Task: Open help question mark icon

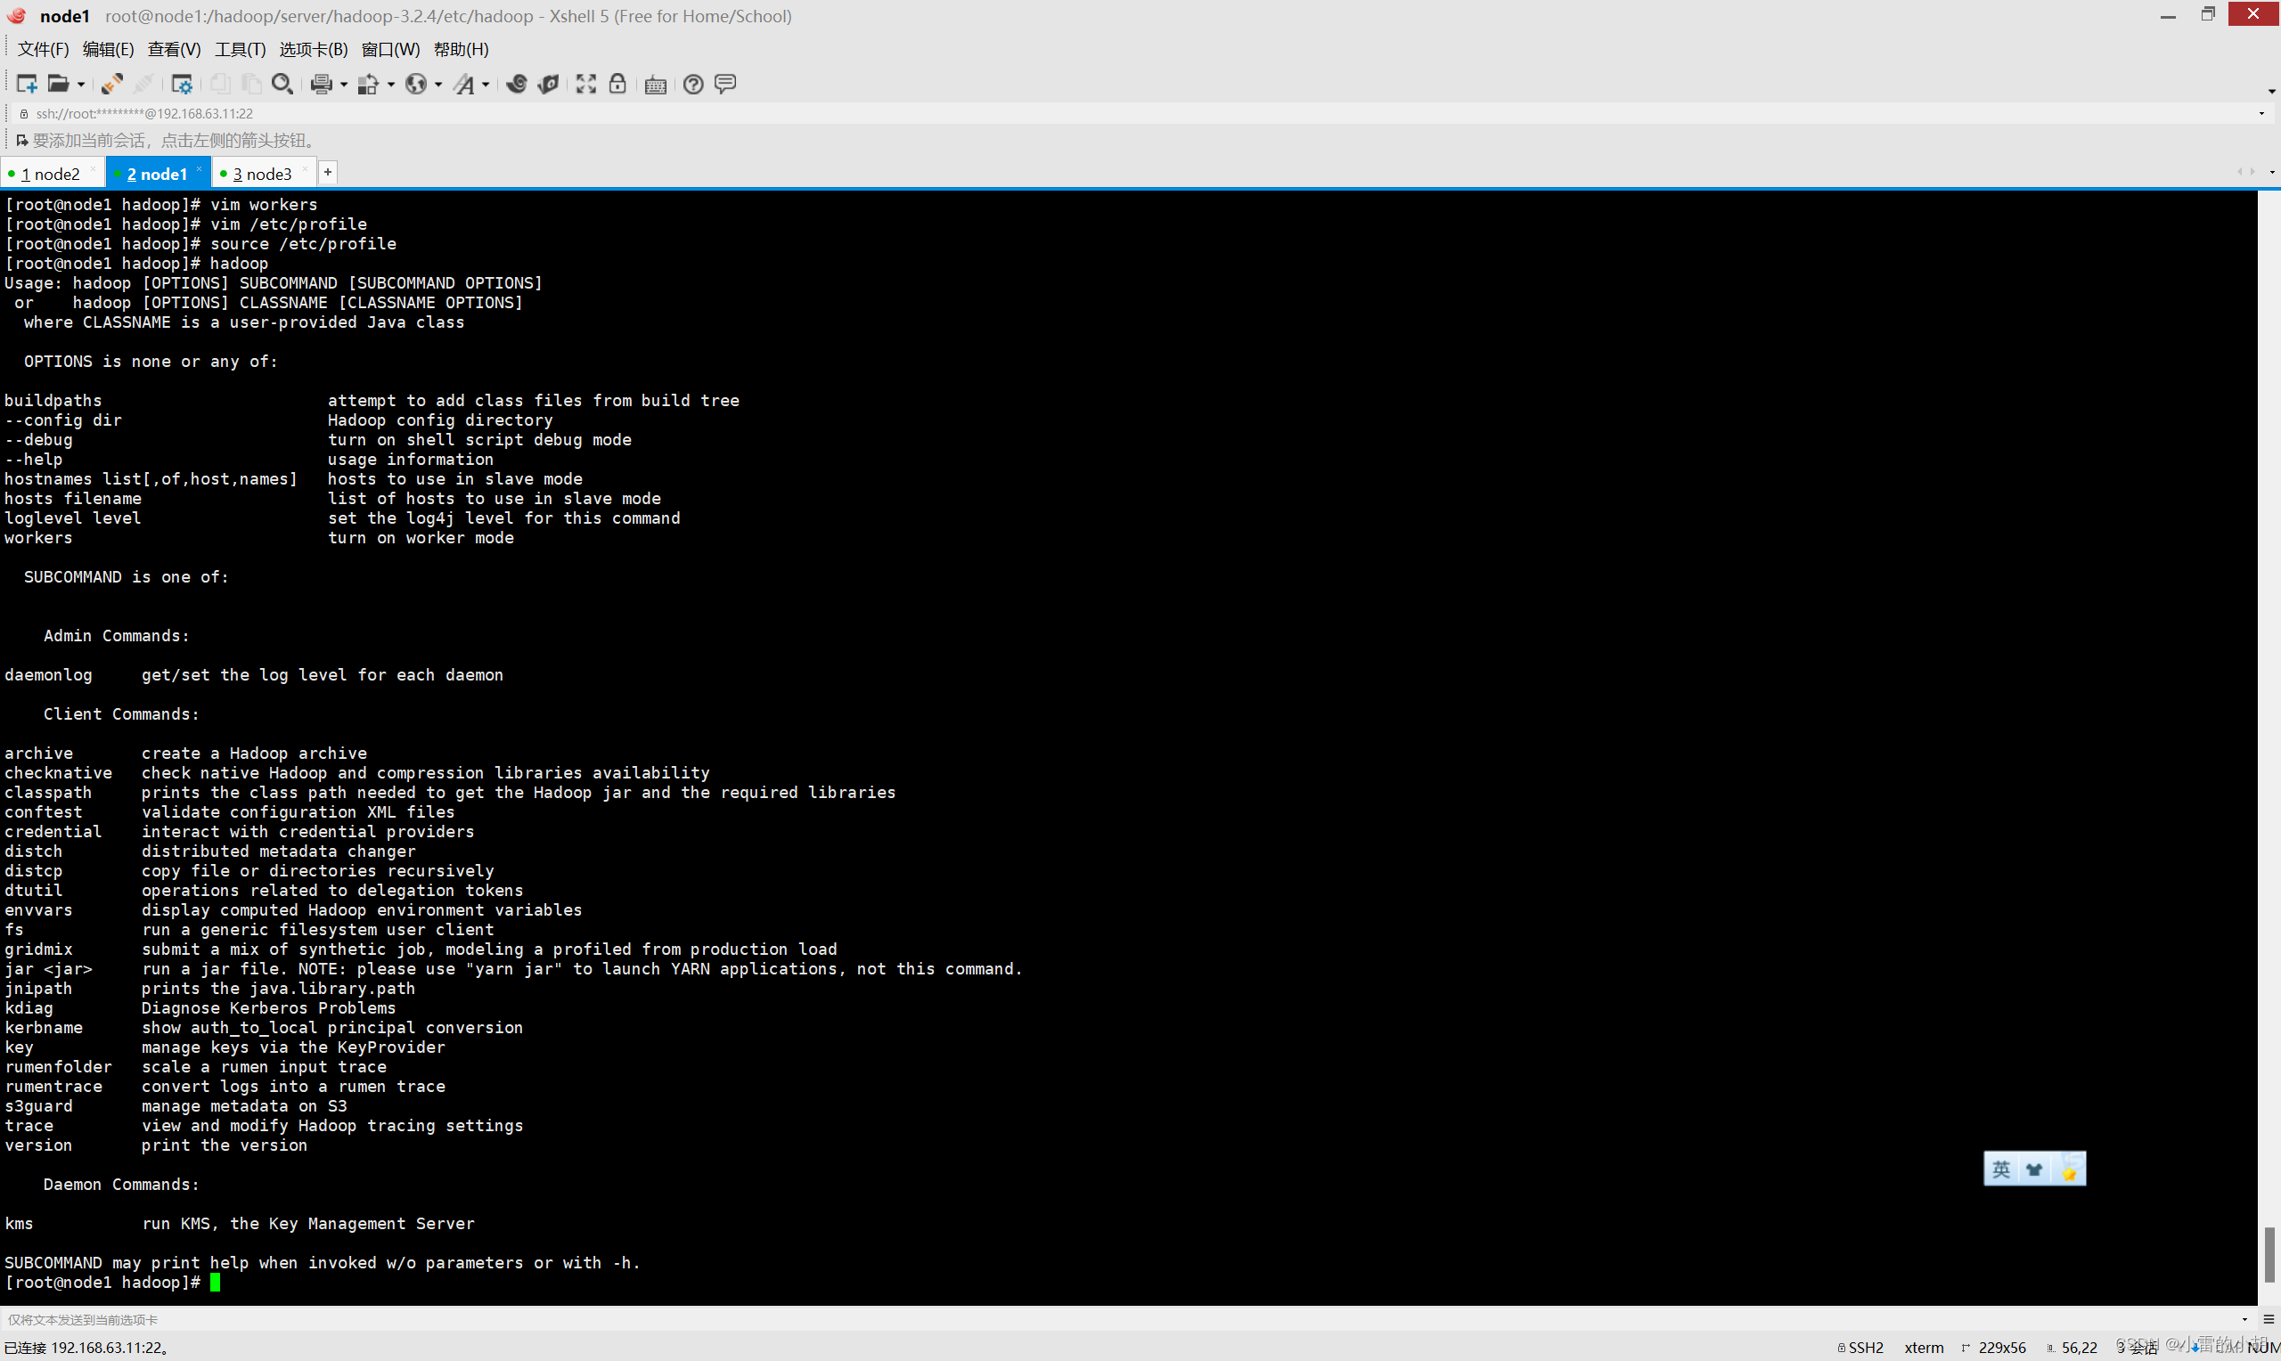Action: (693, 85)
